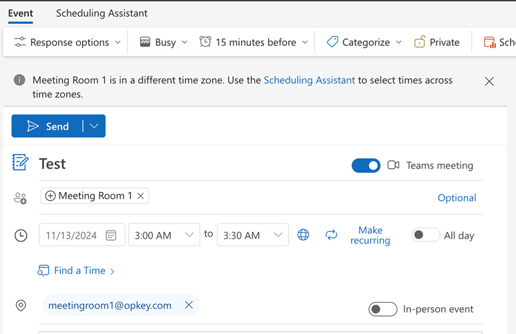The image size is (516, 334).
Task: Click the recurrence arrows icon
Action: pyautogui.click(x=331, y=235)
